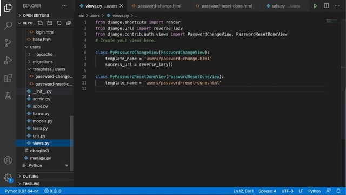Open admin.py in explorer
The width and height of the screenshot is (346, 195).
pyautogui.click(x=44, y=99)
